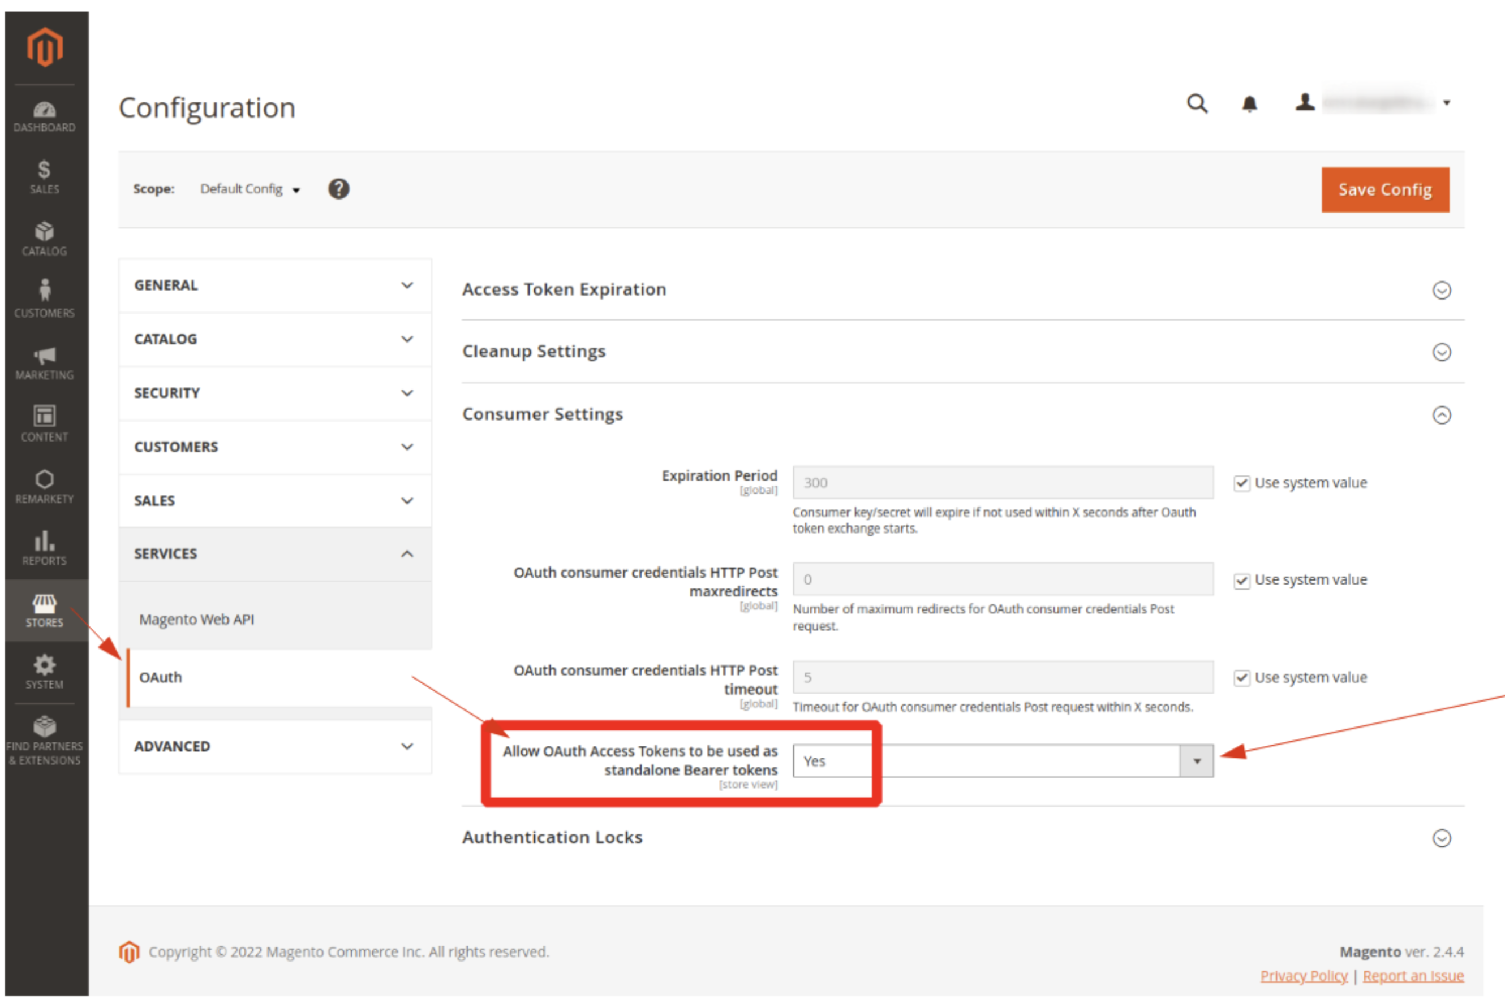Viewport: 1505px width, 1004px height.
Task: Expand the Sales config tab
Action: pos(275,501)
